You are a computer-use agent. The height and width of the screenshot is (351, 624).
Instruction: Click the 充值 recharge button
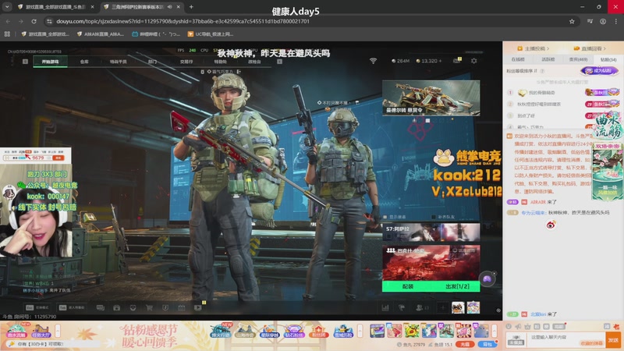pyautogui.click(x=464, y=344)
